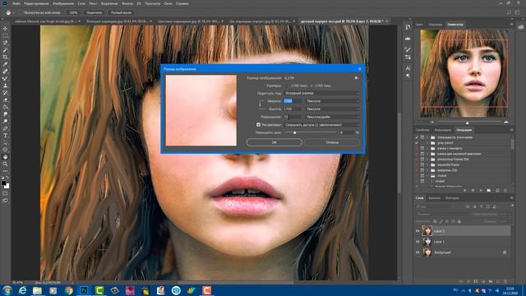Image resolution: width=526 pixels, height=296 pixels.
Task: Open the resolution units dropdown
Action: tap(332, 117)
